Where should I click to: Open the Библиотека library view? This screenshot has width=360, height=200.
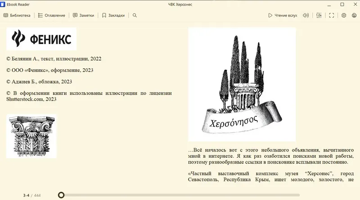coord(17,15)
